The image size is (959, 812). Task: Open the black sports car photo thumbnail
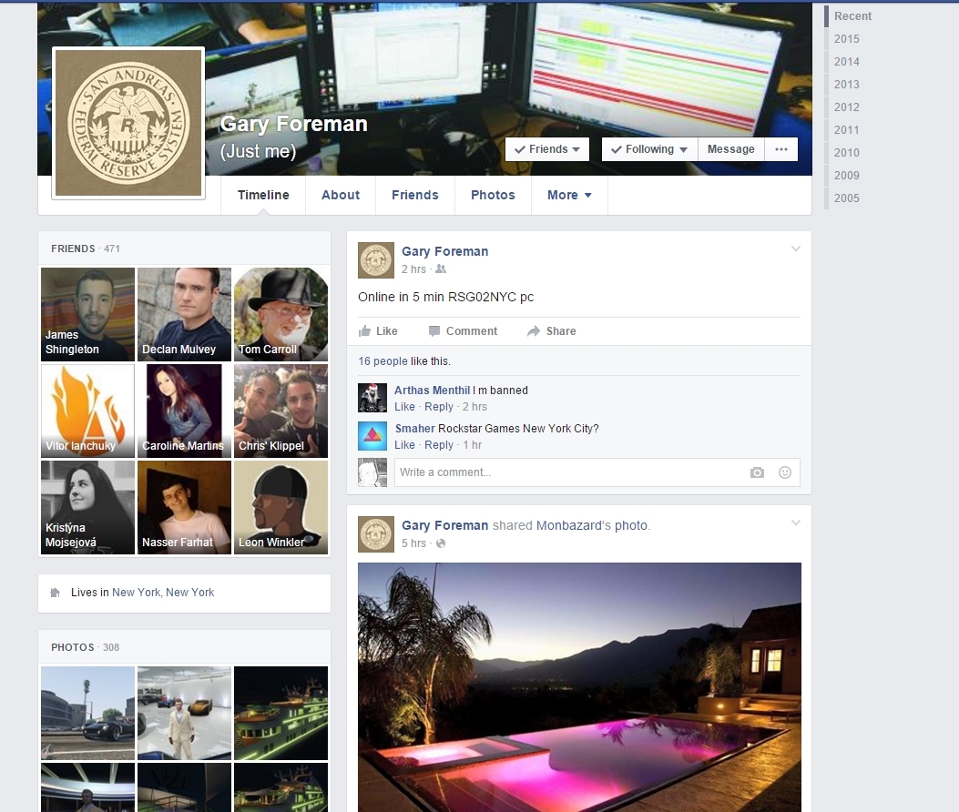(x=87, y=713)
